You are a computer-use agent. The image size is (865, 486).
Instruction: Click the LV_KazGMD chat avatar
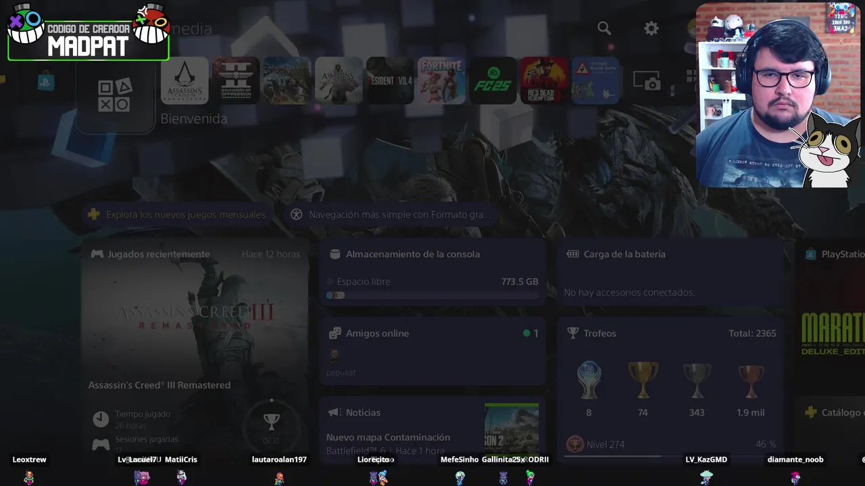(x=706, y=478)
